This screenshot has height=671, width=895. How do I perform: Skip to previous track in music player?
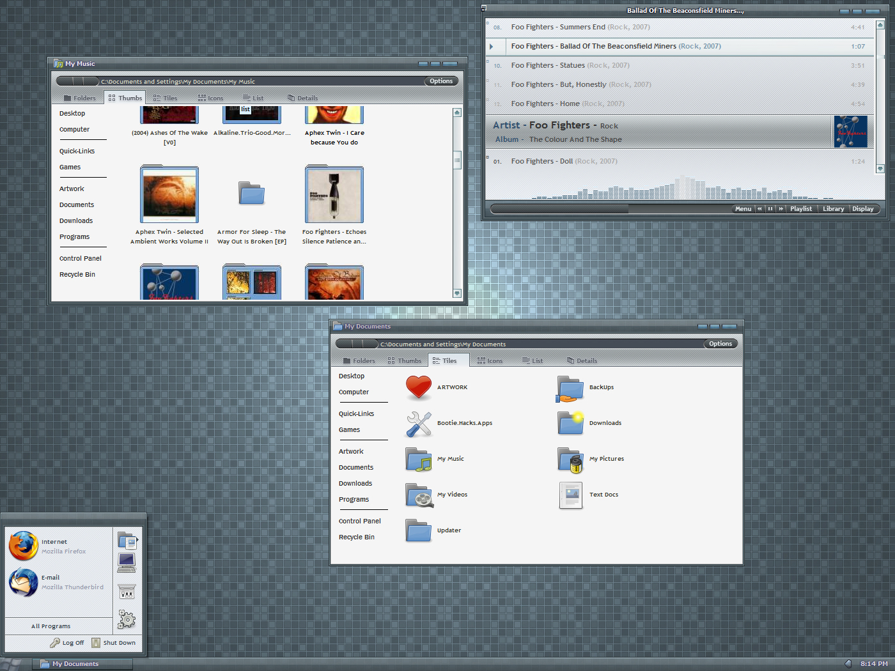coord(759,209)
